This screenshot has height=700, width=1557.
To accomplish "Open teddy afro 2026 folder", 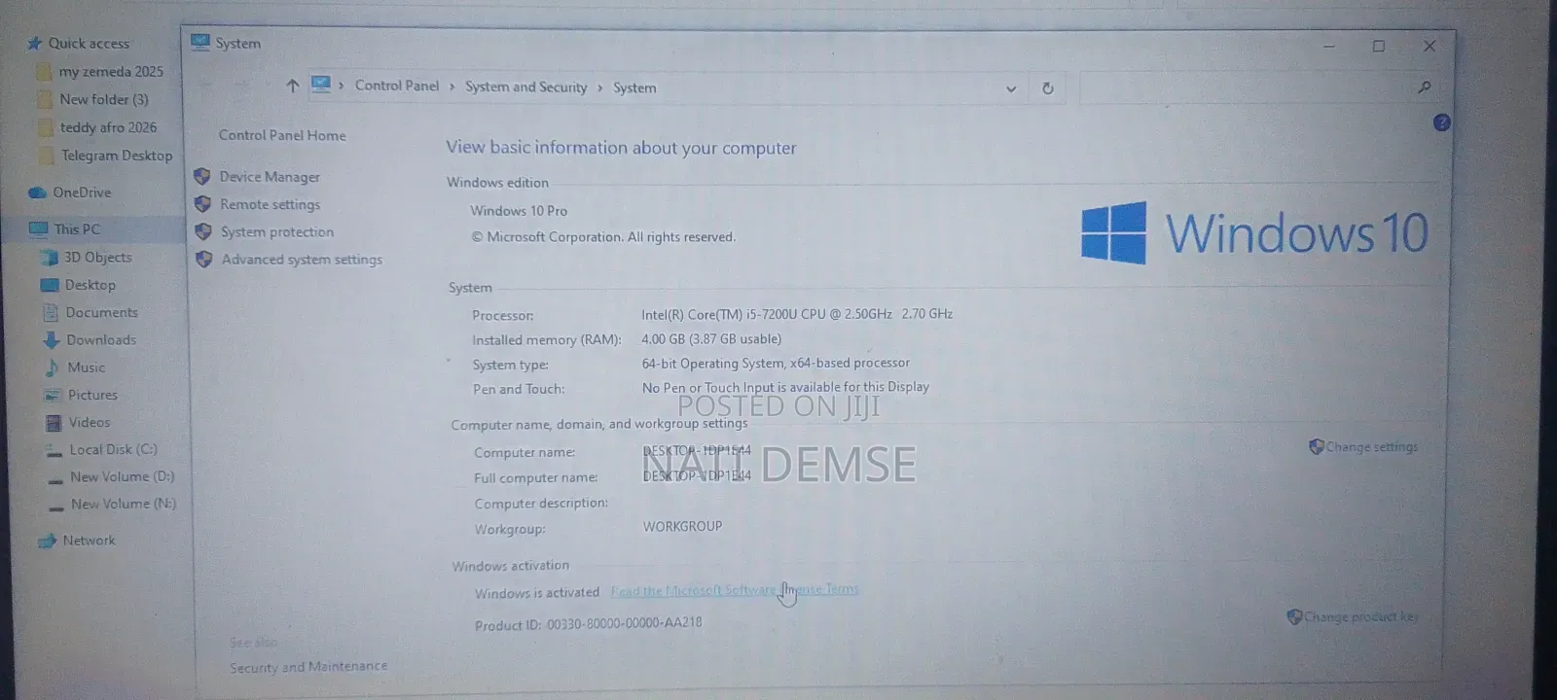I will pos(108,127).
